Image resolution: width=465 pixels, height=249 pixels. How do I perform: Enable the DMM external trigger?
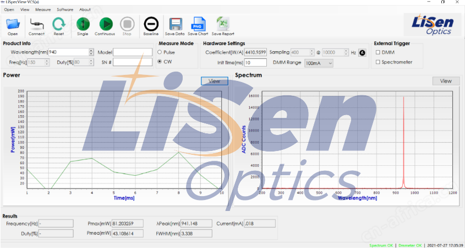[x=378, y=52]
